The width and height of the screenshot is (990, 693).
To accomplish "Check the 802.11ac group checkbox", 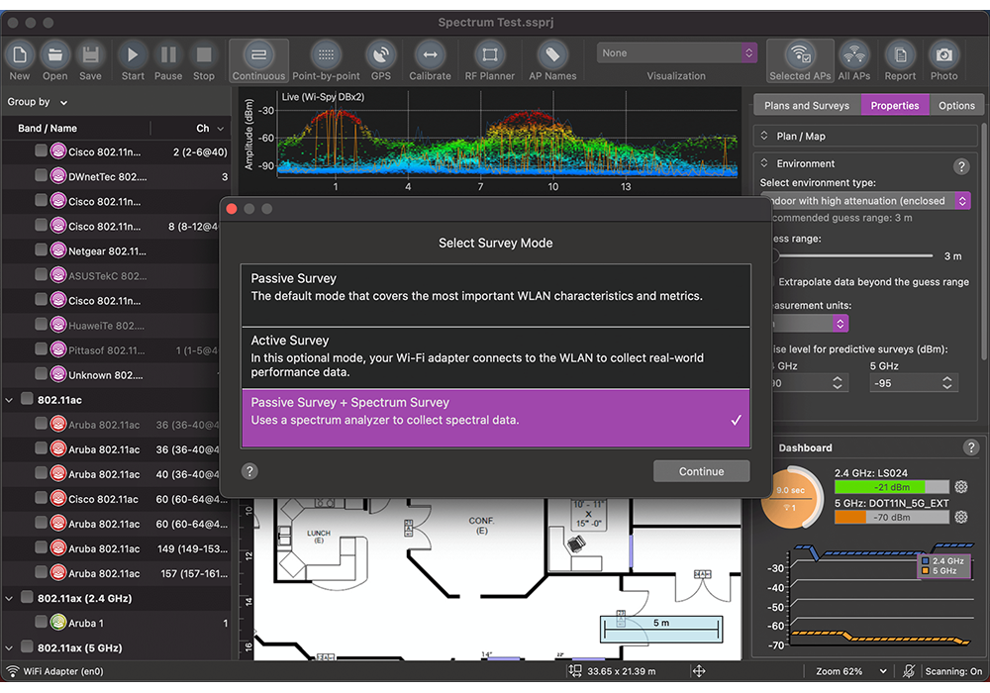I will (27, 399).
